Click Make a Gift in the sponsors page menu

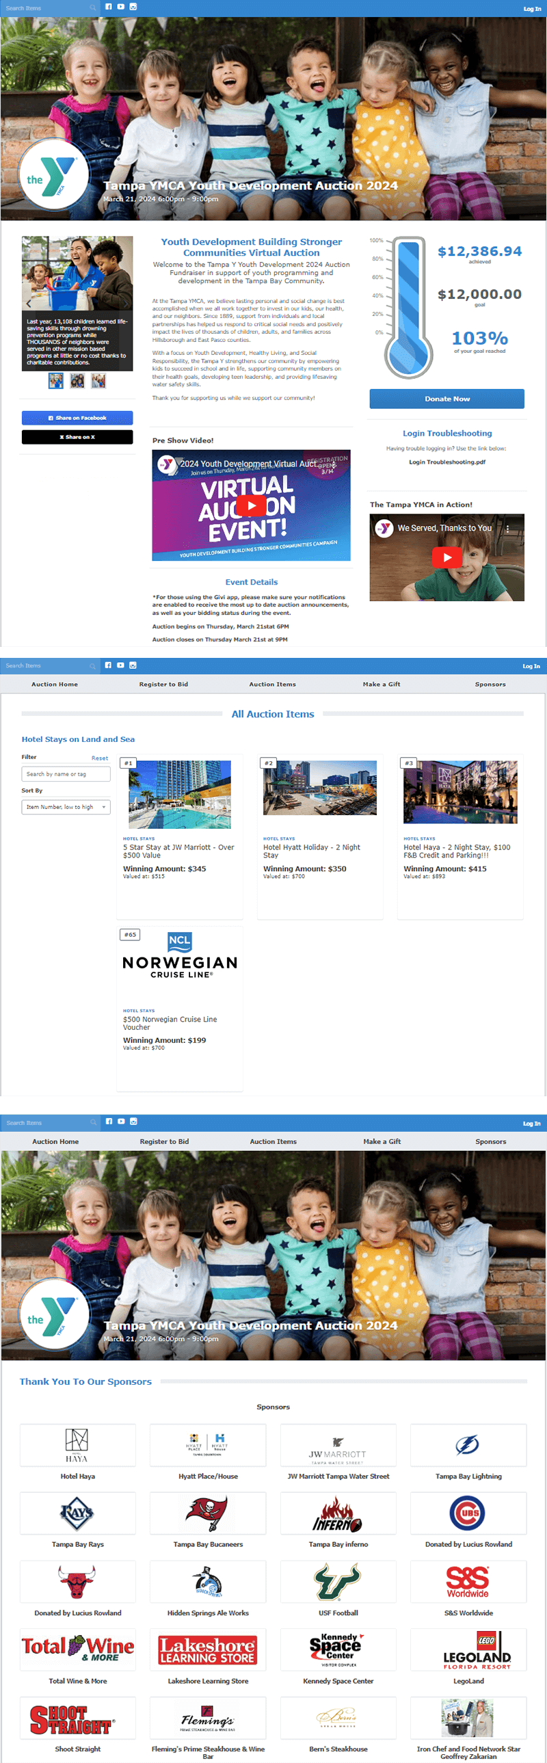[382, 1141]
